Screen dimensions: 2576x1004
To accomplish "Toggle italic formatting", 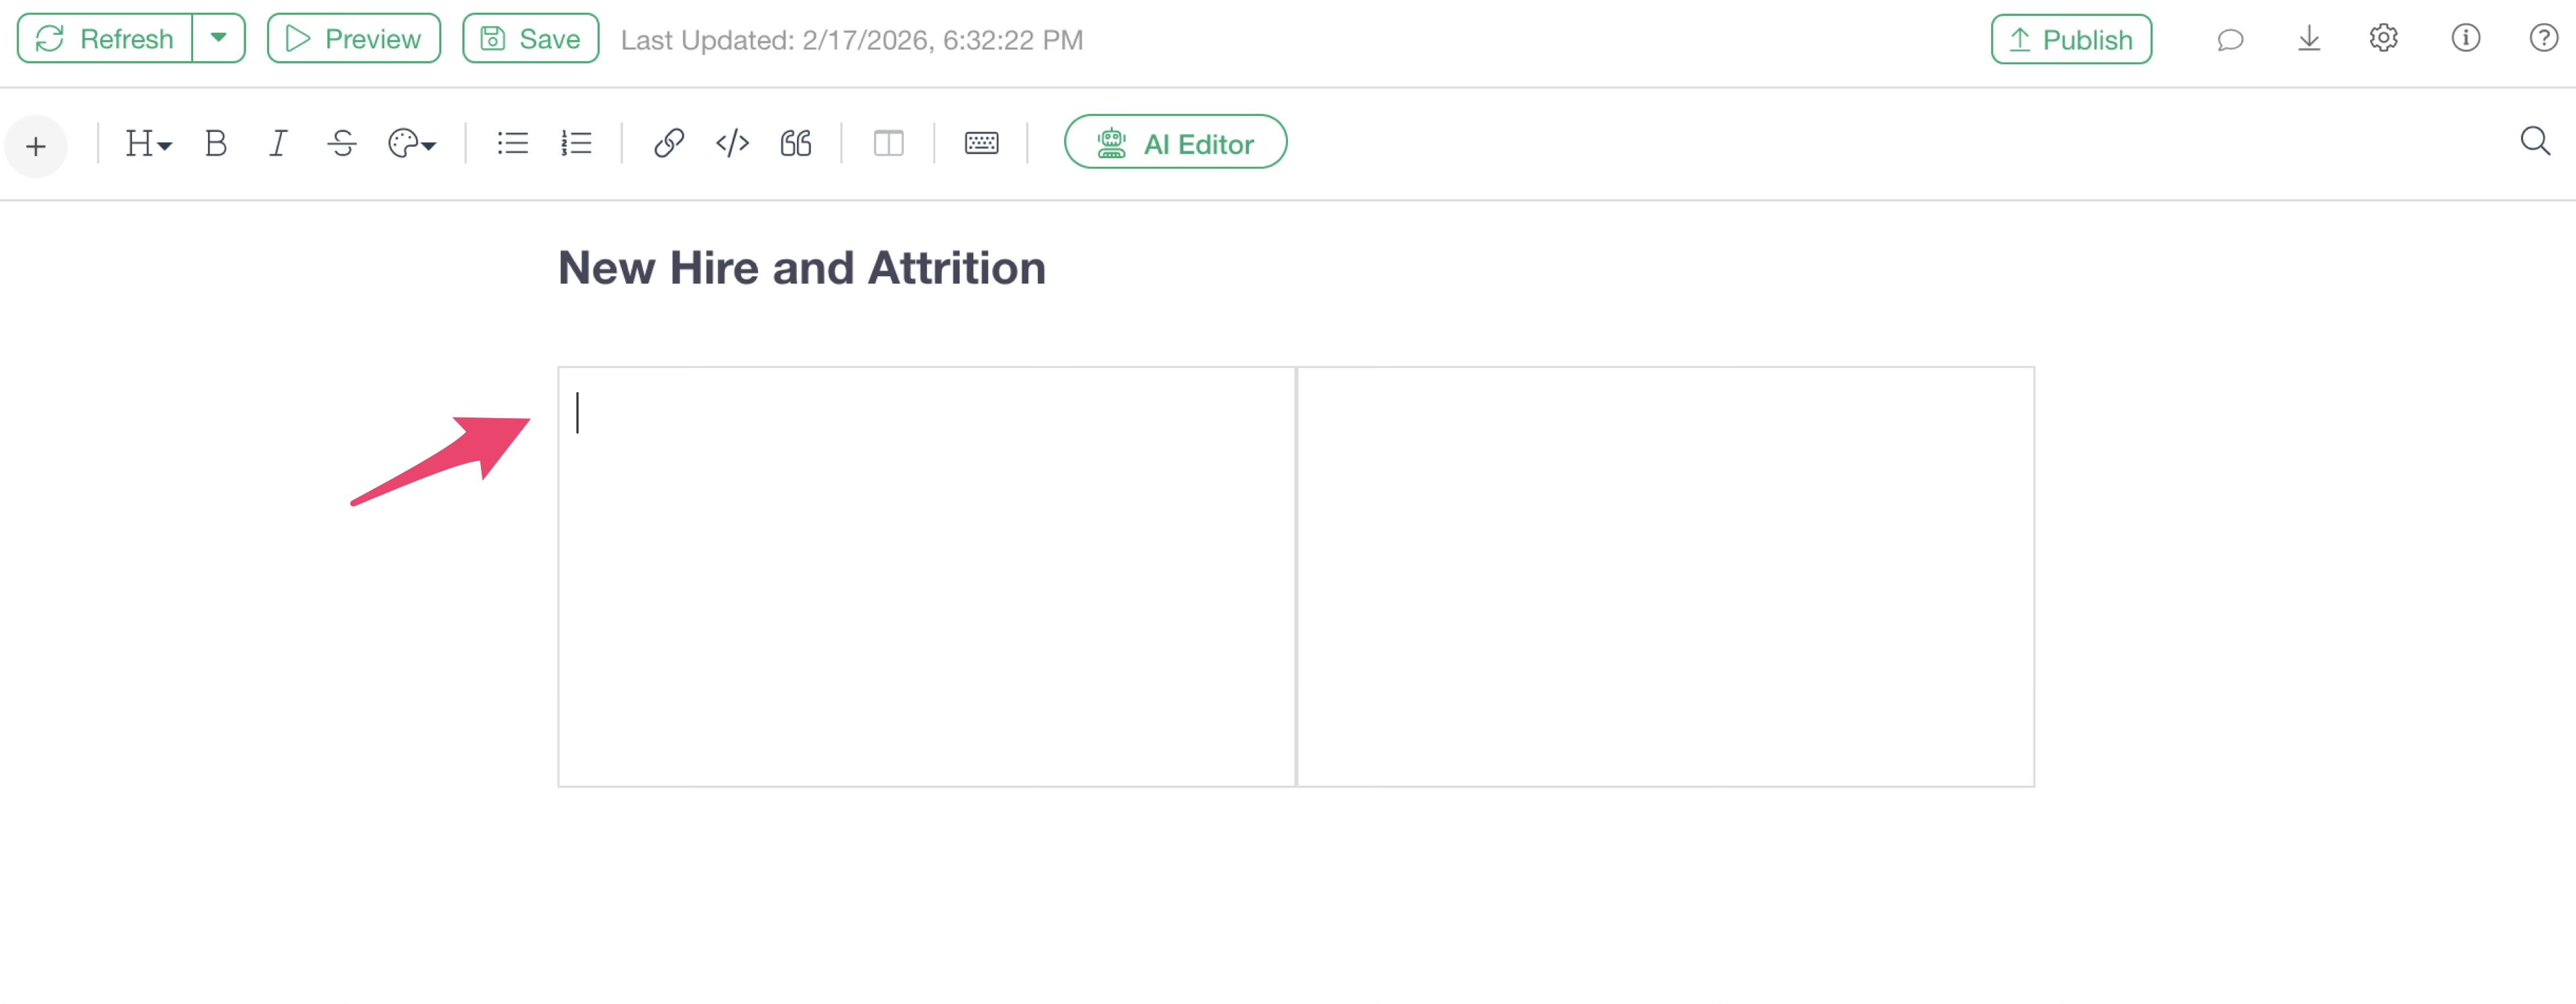I will 278,144.
